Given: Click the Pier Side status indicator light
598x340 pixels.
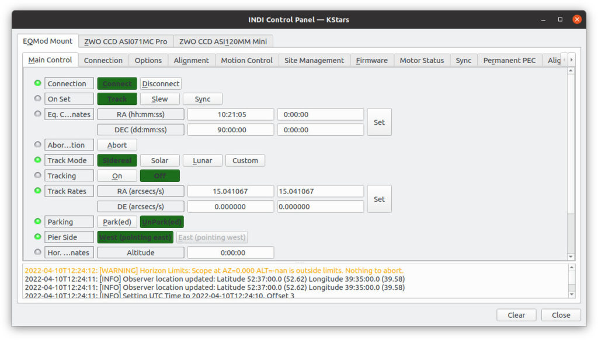Looking at the screenshot, I should click(x=38, y=236).
